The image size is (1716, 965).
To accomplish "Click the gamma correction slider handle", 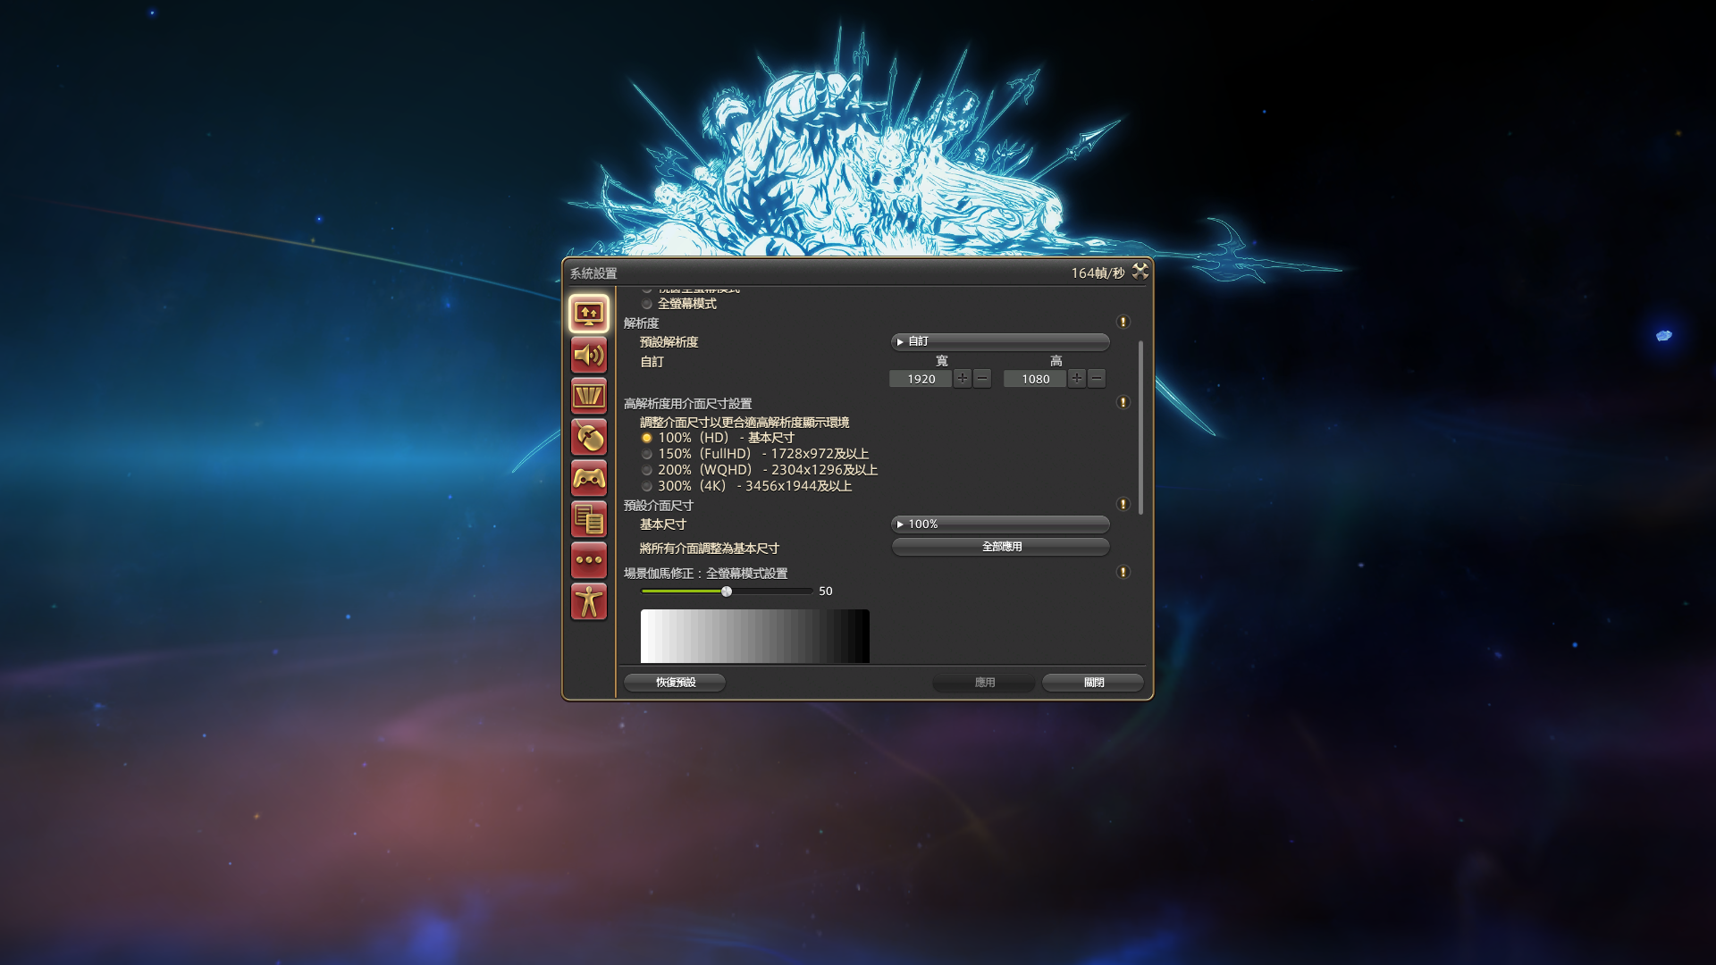I will [x=727, y=592].
